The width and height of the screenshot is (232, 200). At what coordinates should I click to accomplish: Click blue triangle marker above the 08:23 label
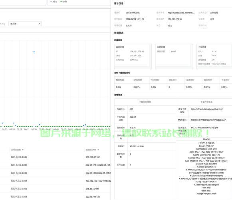(3, 123)
